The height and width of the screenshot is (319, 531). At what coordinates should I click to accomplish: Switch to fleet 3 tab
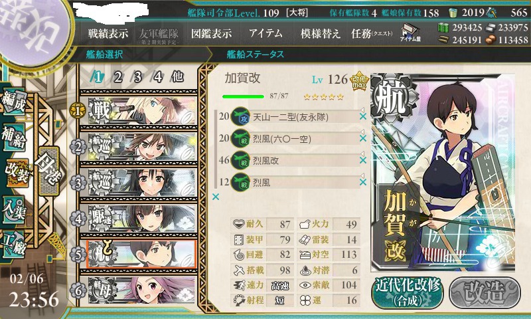coord(137,77)
